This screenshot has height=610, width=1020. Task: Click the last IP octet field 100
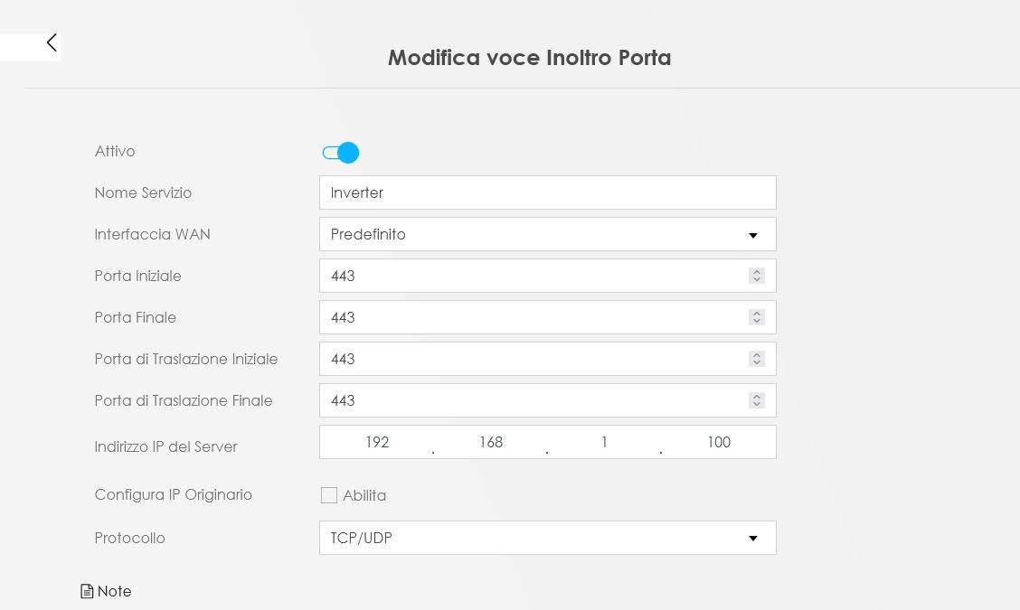(718, 442)
